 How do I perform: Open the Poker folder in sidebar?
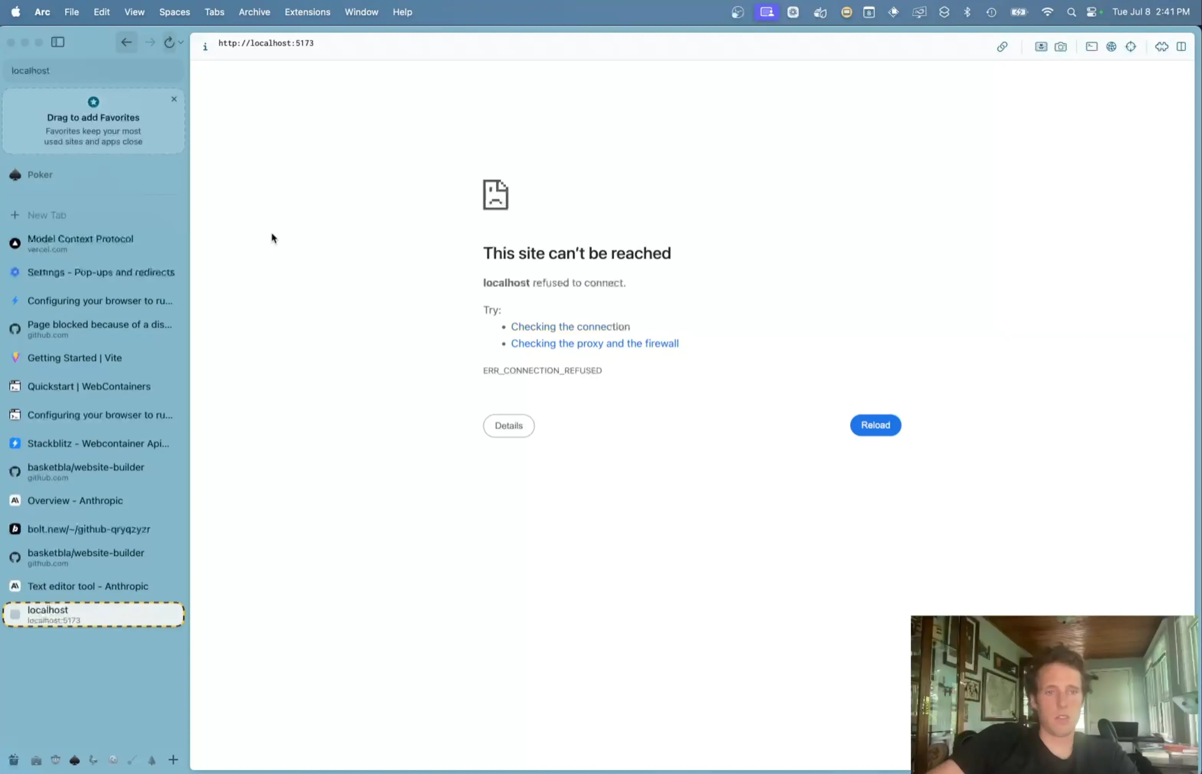(94, 175)
